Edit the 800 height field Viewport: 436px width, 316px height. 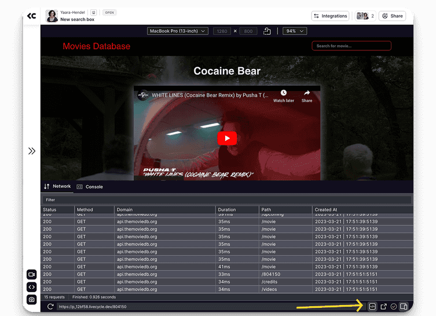pyautogui.click(x=248, y=31)
